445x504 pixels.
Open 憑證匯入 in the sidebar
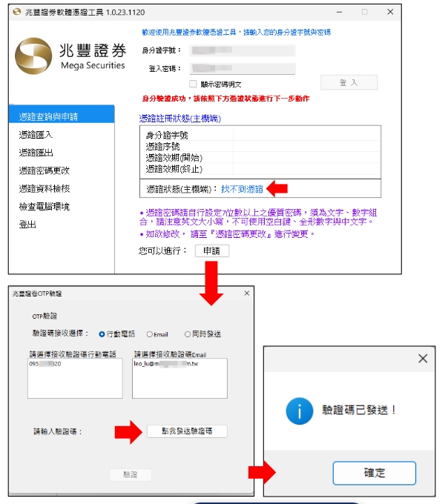(x=36, y=135)
